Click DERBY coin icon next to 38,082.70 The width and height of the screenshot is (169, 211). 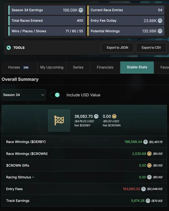(x=96, y=116)
